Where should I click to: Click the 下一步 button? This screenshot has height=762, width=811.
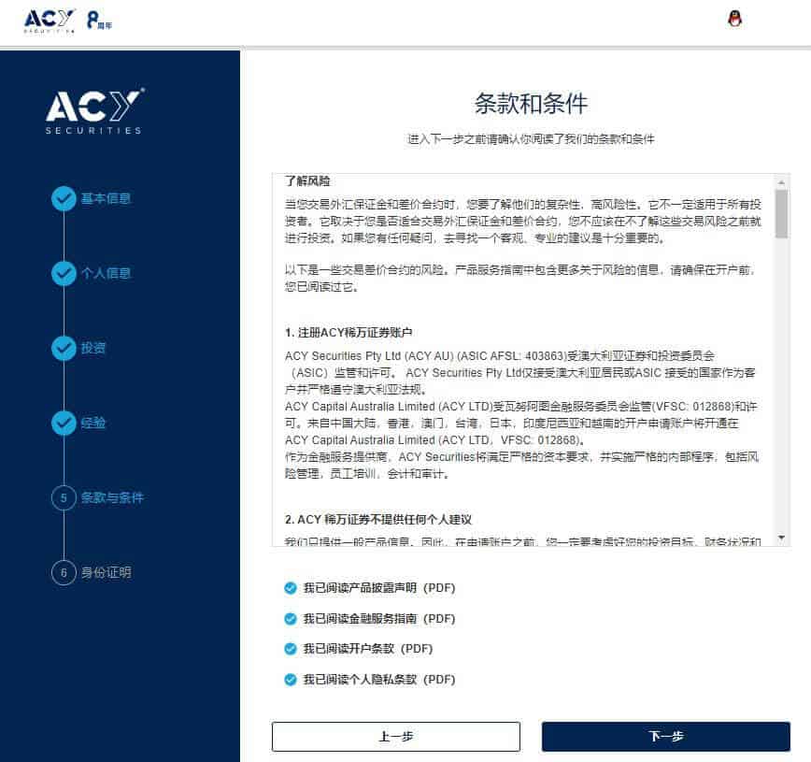tap(666, 737)
